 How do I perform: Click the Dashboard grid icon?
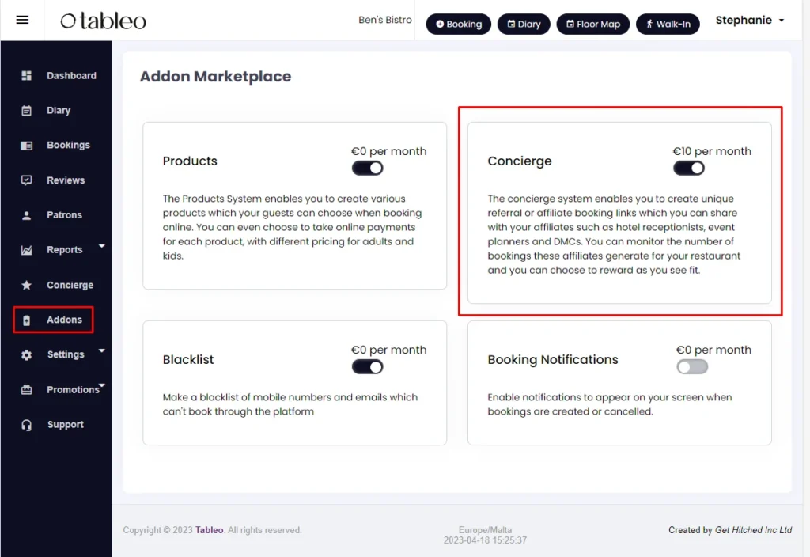tap(26, 76)
